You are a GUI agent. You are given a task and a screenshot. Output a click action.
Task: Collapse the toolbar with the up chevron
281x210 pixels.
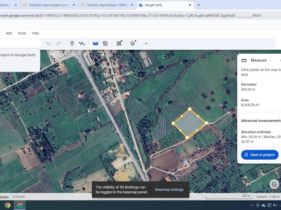146,43
